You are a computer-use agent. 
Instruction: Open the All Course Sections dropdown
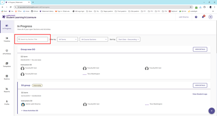[94, 39]
